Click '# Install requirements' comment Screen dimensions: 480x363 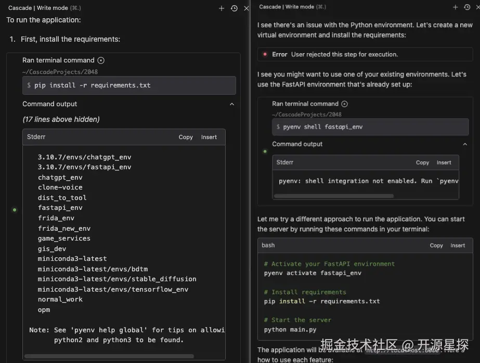coord(305,292)
